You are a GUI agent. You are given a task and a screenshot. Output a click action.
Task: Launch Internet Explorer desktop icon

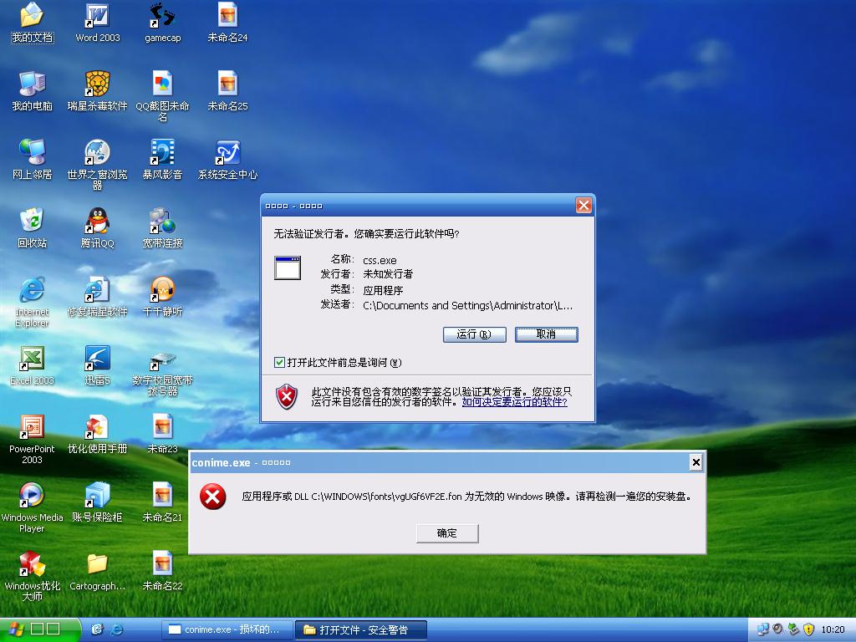click(x=32, y=302)
